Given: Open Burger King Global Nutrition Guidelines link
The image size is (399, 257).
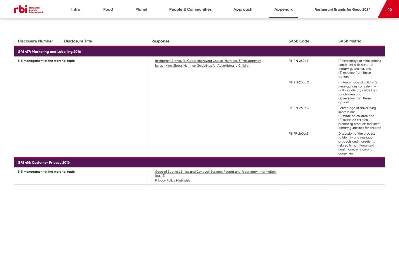Looking at the screenshot, I should 203,66.
